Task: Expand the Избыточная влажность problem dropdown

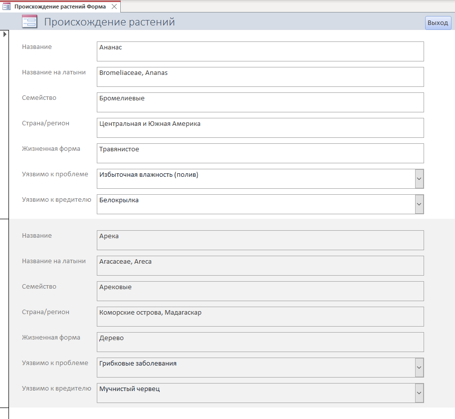Action: [419, 179]
